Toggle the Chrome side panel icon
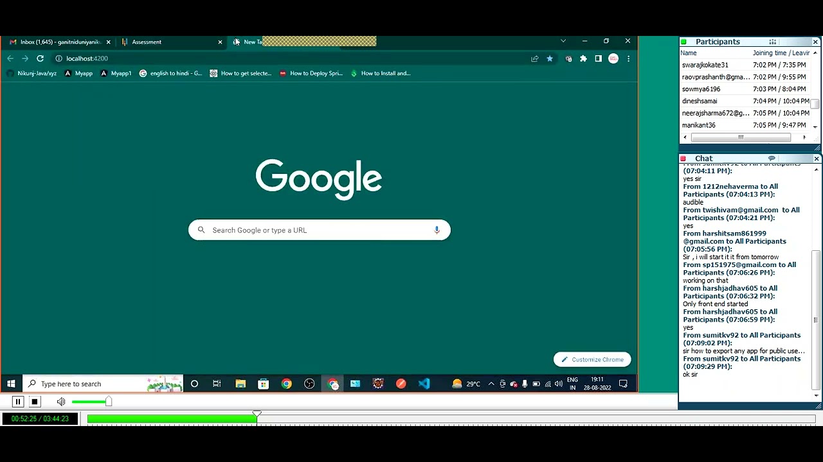This screenshot has height=462, width=823. [x=598, y=58]
